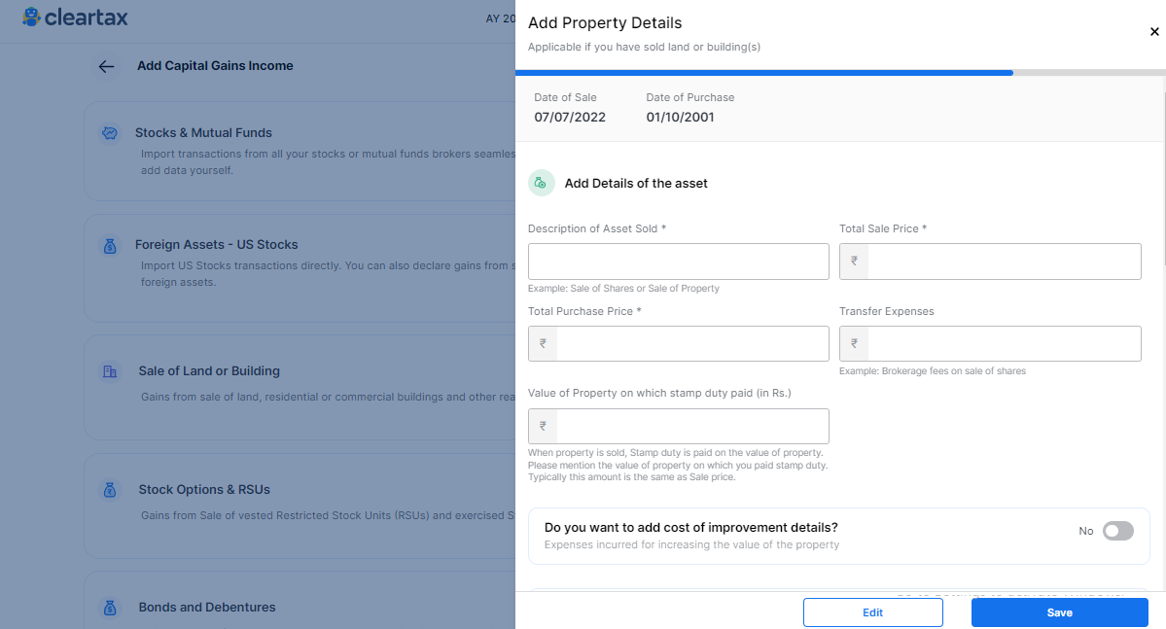The height and width of the screenshot is (629, 1166).
Task: Click the 'Add Details of the asset' heading
Action: point(636,184)
